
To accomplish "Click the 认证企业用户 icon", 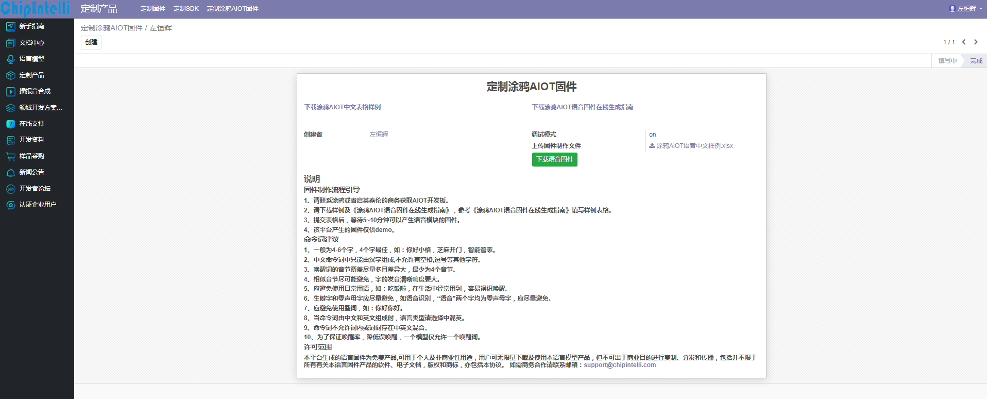I will click(x=10, y=205).
